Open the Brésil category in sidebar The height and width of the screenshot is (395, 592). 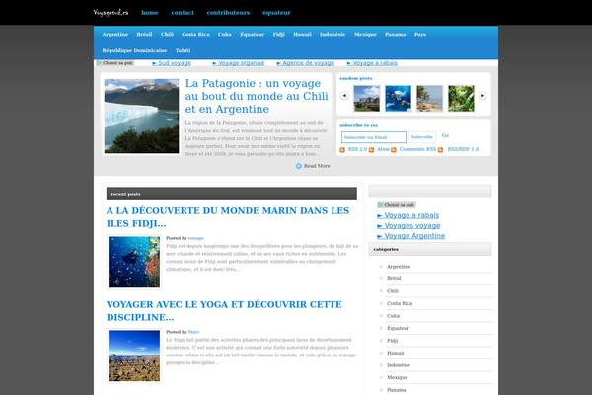394,278
